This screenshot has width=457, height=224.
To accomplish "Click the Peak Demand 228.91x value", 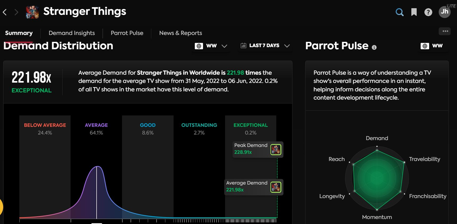I will [243, 152].
